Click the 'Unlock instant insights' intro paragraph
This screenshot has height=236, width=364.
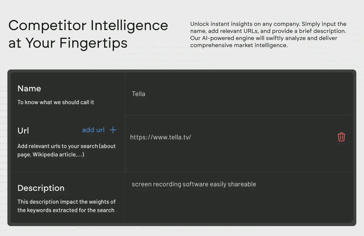[x=268, y=34]
